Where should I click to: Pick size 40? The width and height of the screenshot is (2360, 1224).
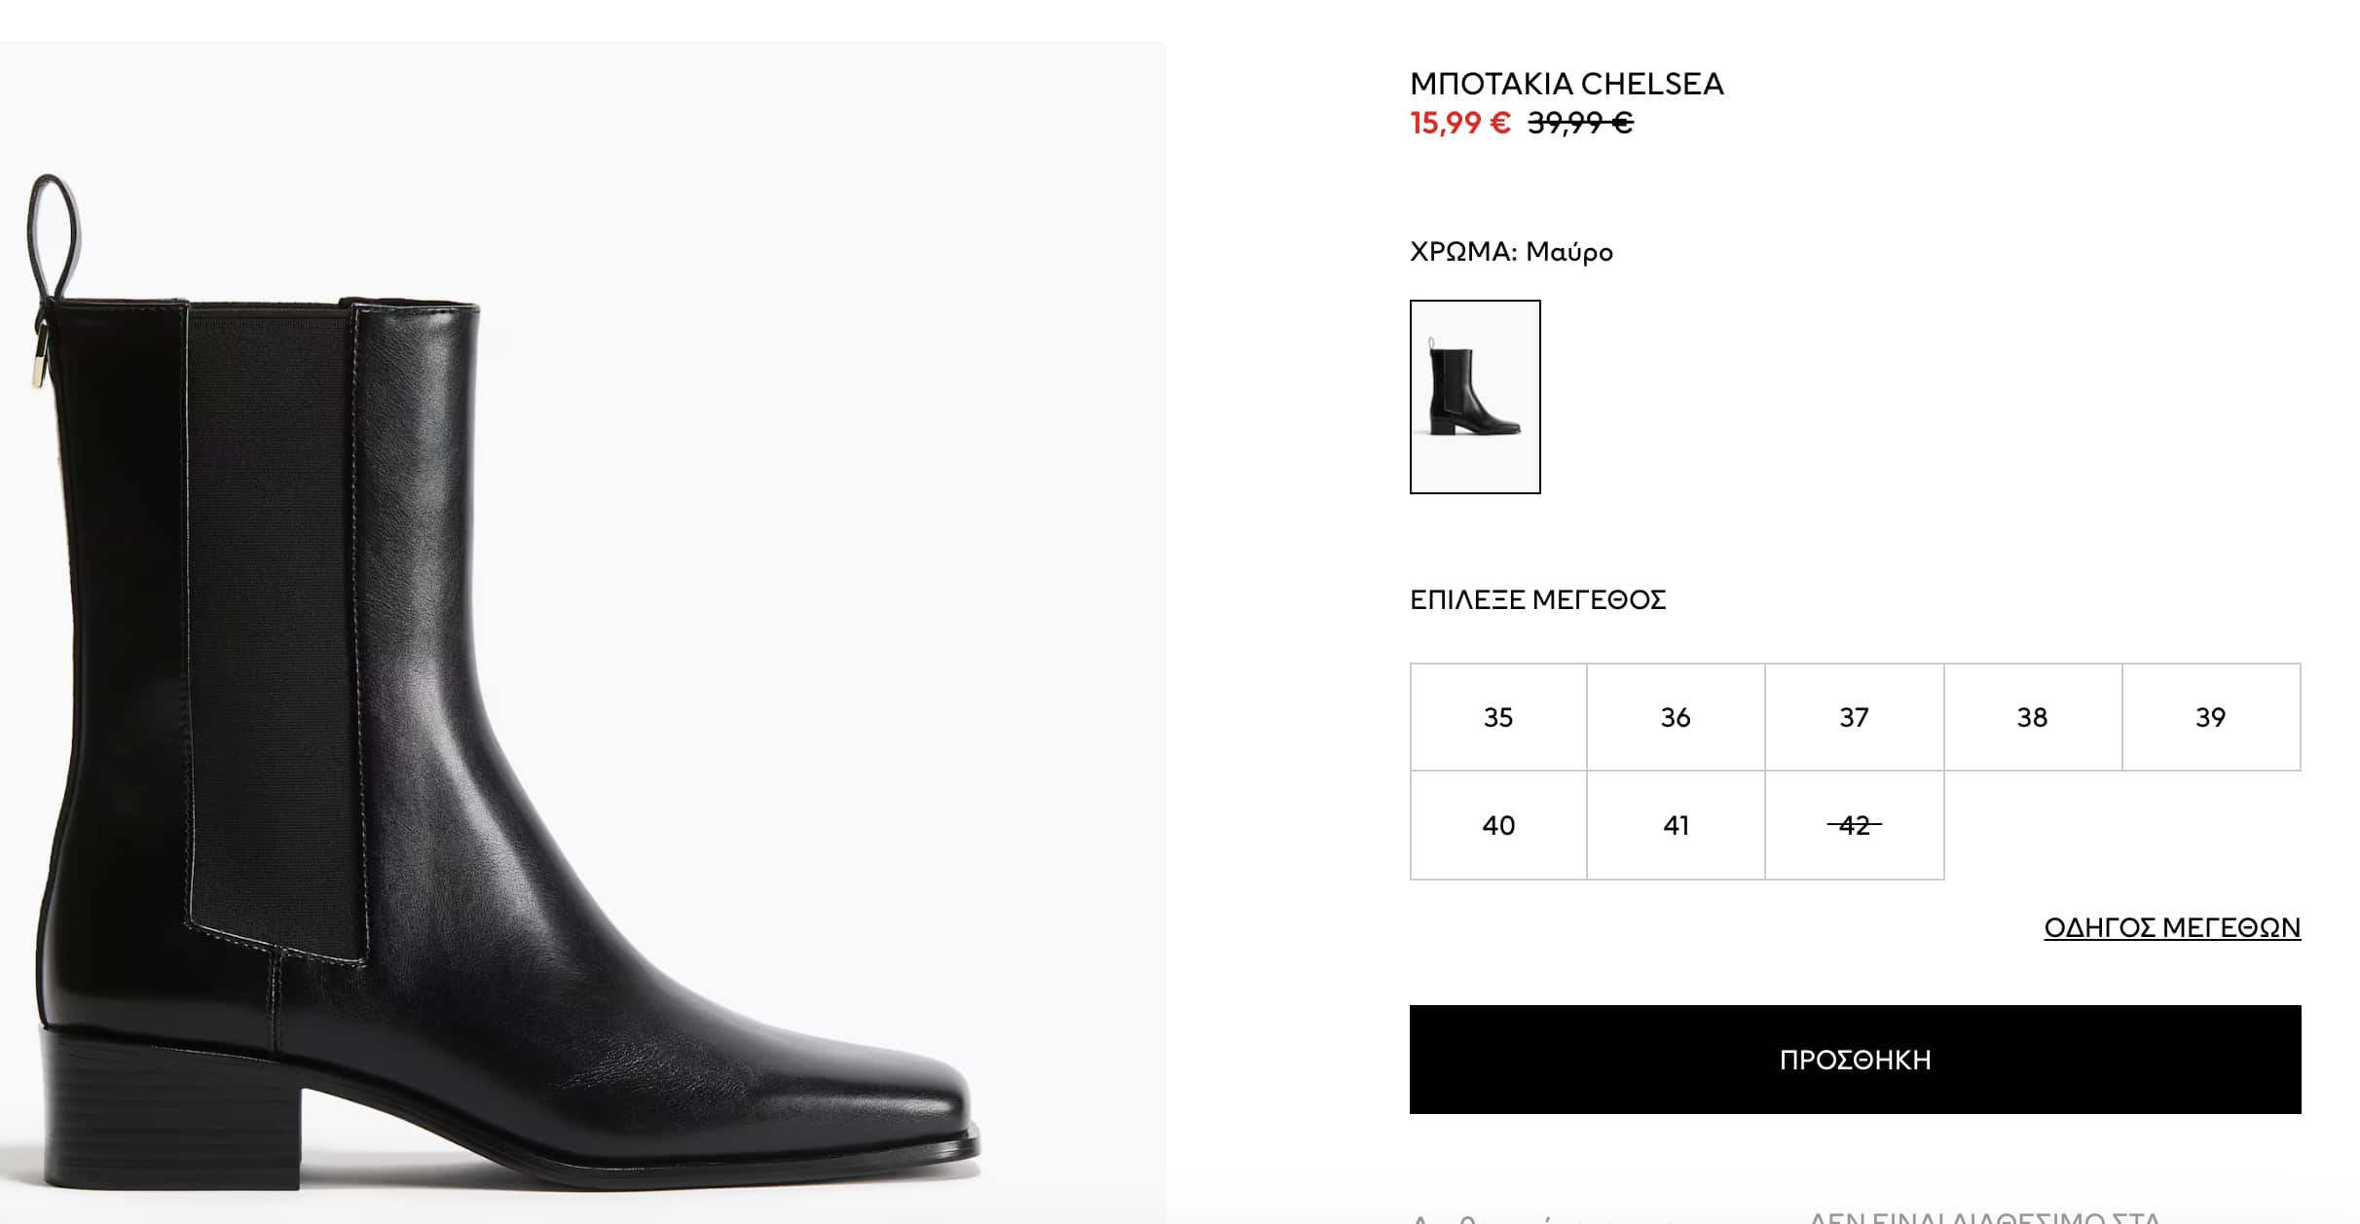(x=1497, y=825)
